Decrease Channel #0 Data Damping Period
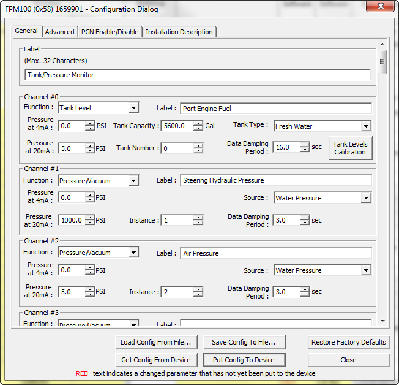399x385 pixels. coord(305,150)
